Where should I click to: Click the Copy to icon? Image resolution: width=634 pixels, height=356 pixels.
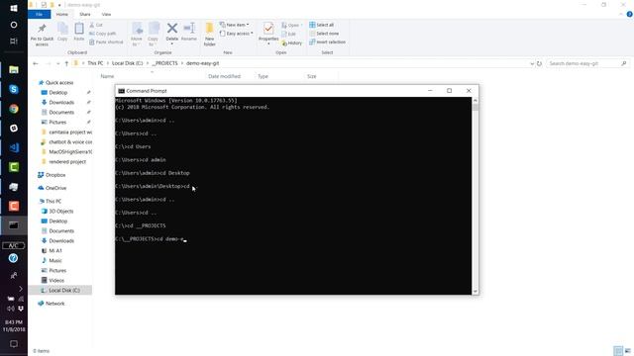click(154, 29)
